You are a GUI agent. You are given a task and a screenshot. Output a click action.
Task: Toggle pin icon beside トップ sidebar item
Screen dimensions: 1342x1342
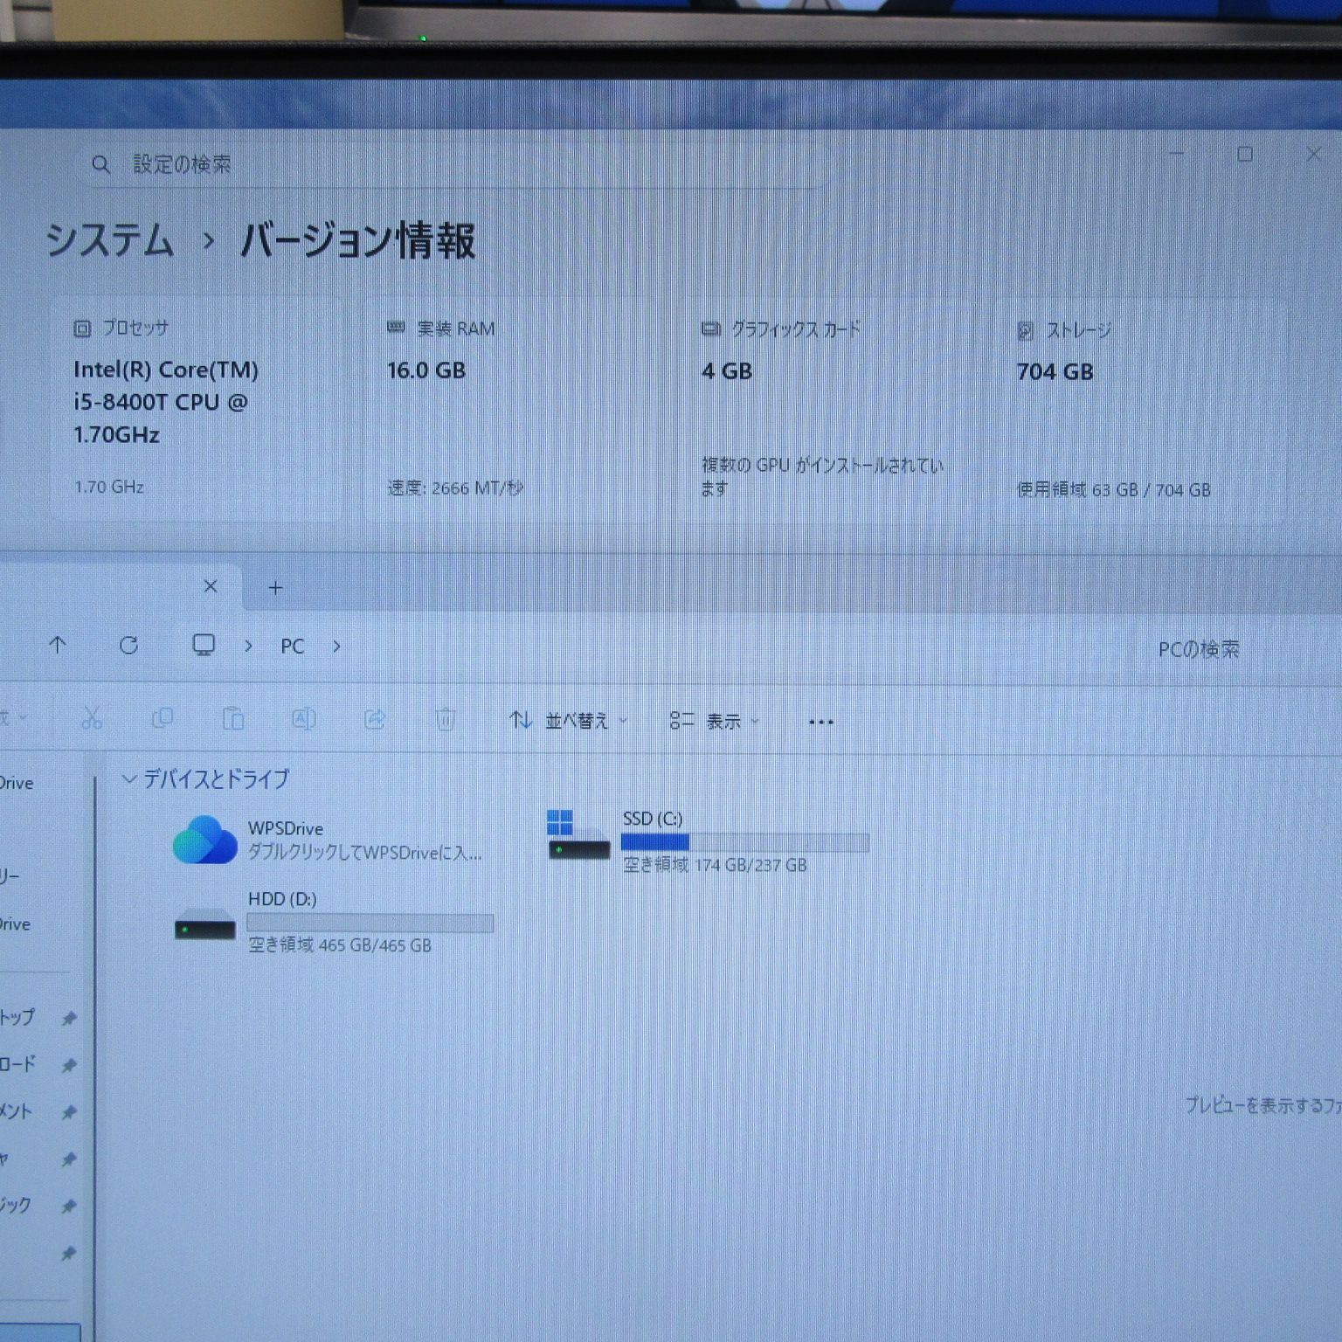[x=69, y=1019]
